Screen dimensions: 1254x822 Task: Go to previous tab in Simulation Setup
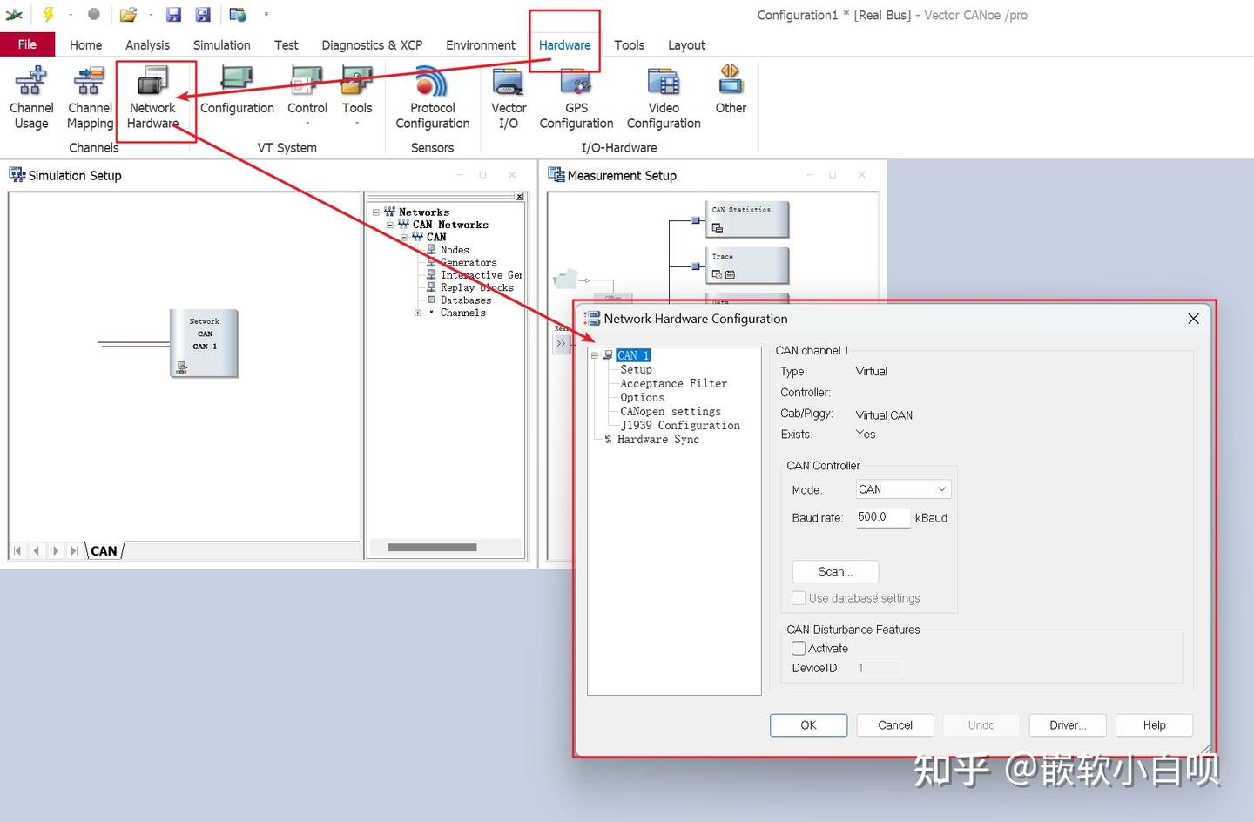click(36, 550)
